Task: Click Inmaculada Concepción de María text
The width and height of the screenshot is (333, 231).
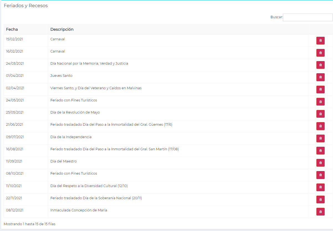Action: pyautogui.click(x=79, y=210)
